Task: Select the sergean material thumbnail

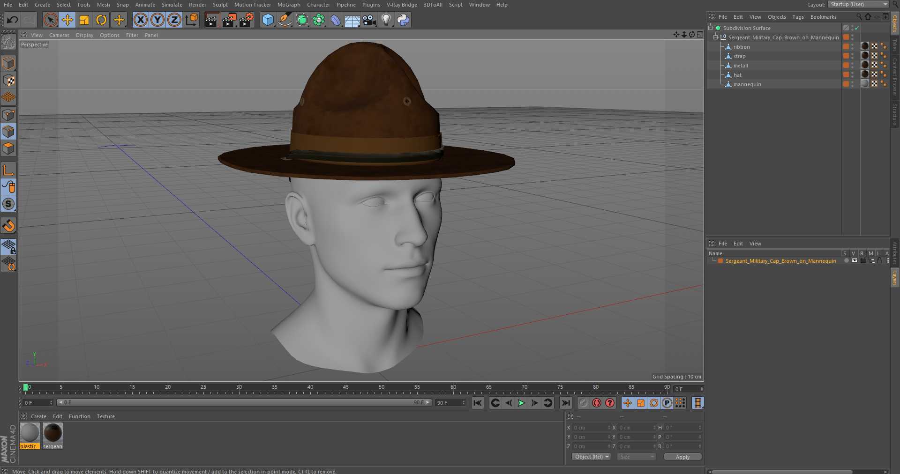Action: (52, 433)
